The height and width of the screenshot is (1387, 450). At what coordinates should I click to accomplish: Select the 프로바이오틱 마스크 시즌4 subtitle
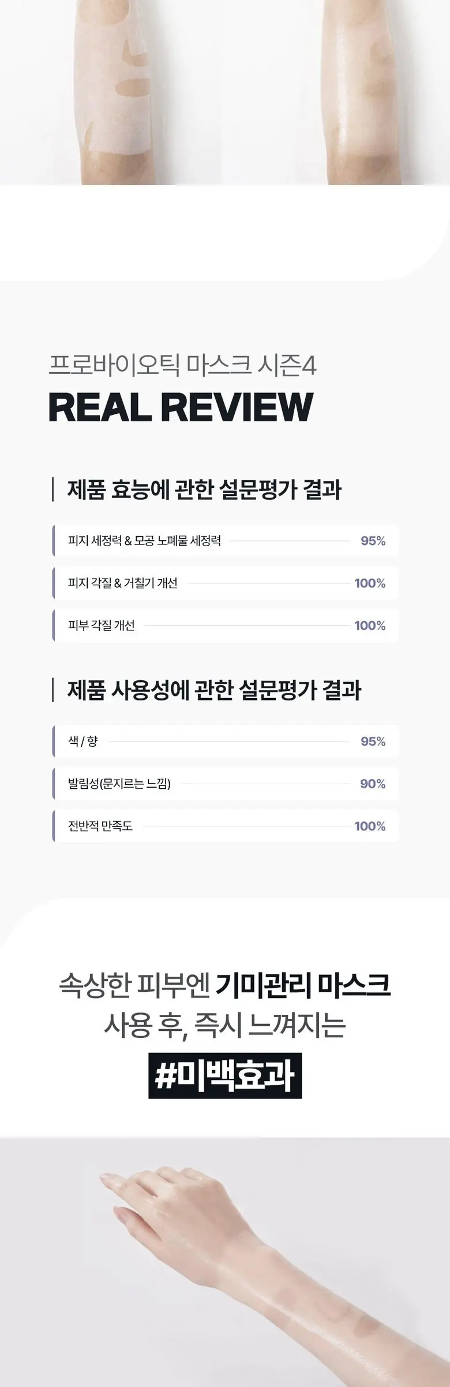click(x=183, y=365)
